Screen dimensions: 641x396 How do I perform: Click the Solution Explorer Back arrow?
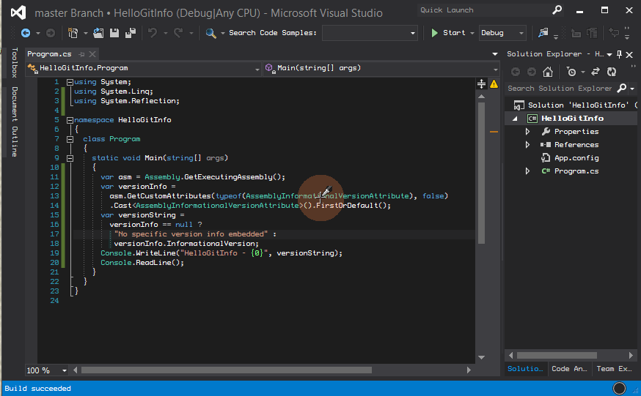coord(516,72)
